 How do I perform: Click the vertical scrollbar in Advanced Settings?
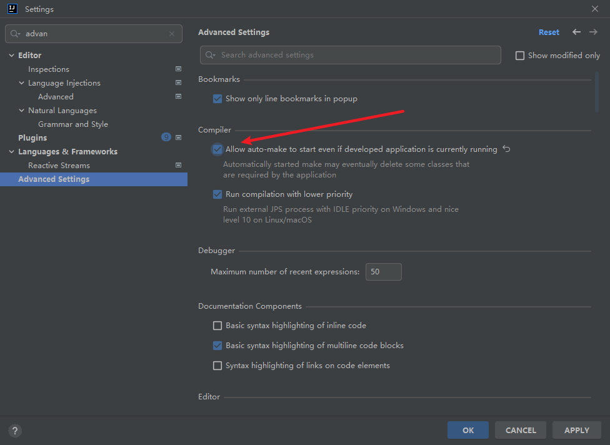[597, 91]
